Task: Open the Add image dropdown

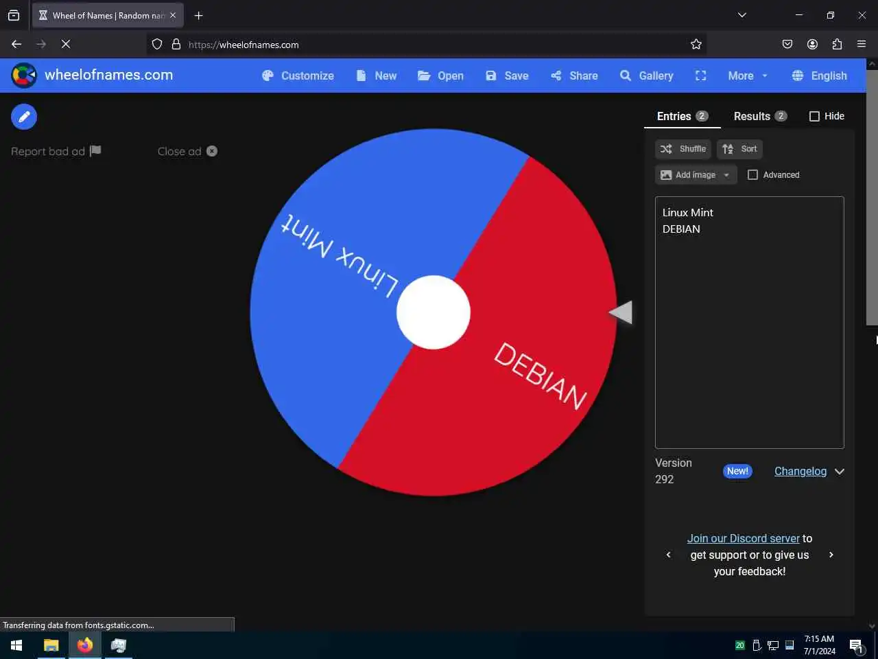Action: click(696, 175)
